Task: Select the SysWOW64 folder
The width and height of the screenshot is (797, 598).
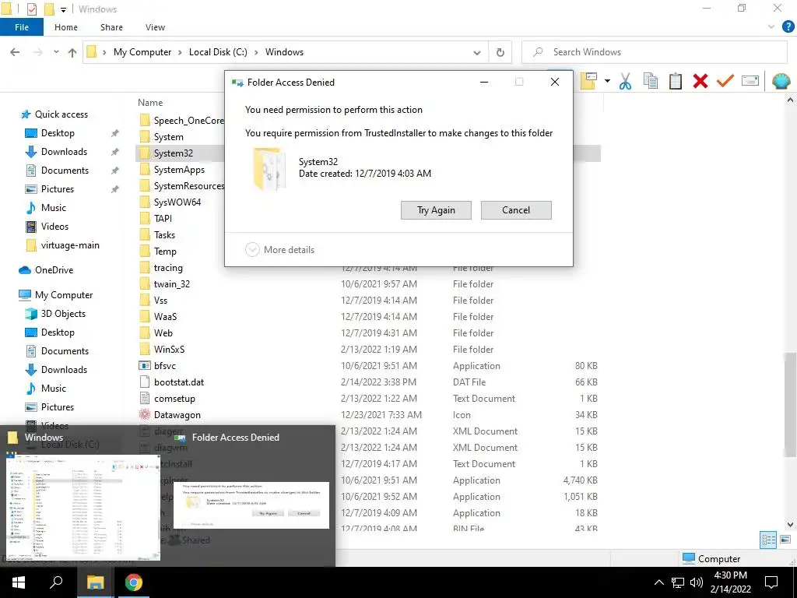Action: tap(177, 202)
